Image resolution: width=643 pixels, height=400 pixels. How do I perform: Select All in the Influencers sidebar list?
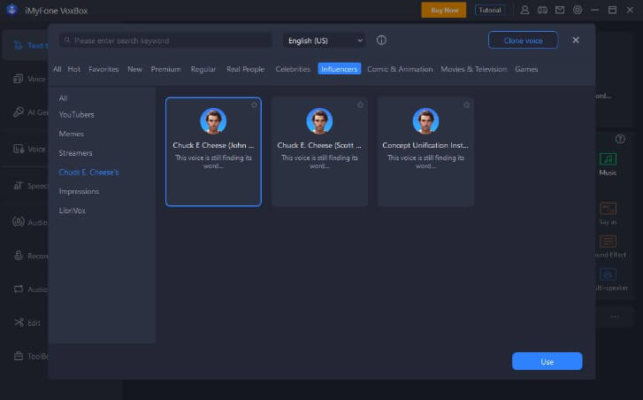click(x=63, y=98)
